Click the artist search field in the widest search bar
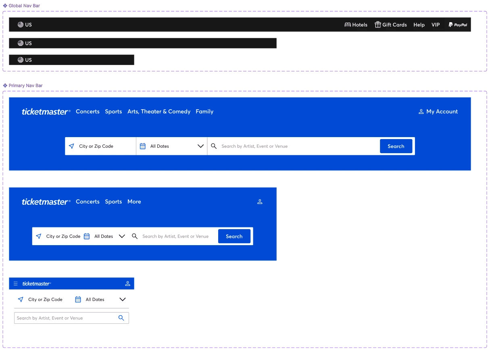 click(x=294, y=146)
